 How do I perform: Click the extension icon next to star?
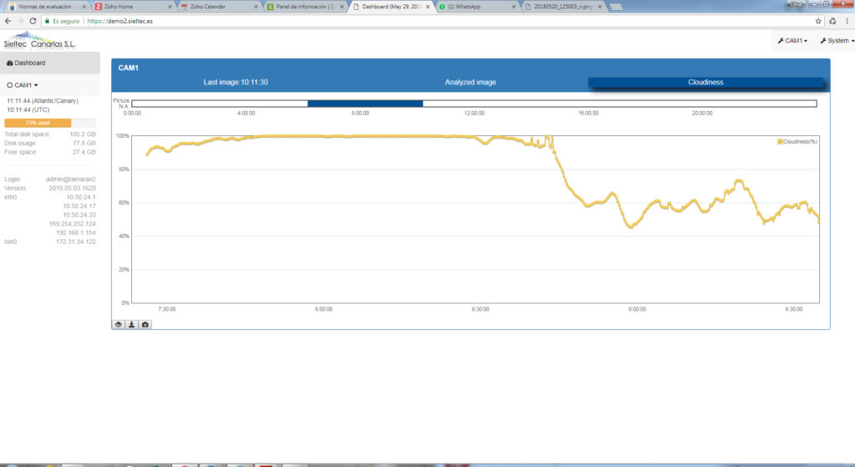pos(832,21)
